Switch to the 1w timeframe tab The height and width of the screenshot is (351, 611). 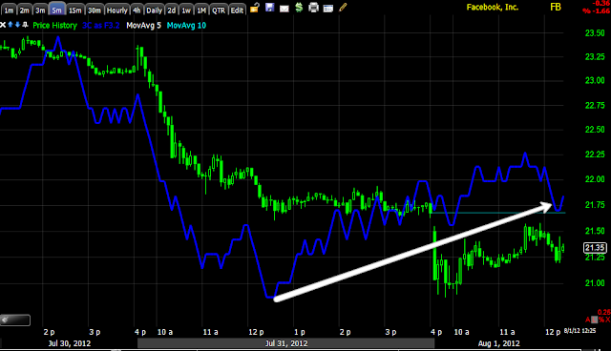(x=186, y=10)
